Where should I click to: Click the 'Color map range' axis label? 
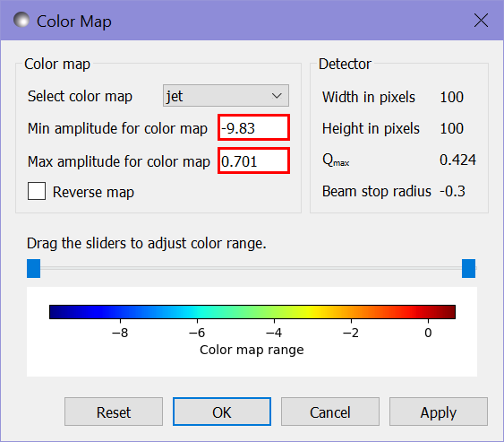pos(252,350)
